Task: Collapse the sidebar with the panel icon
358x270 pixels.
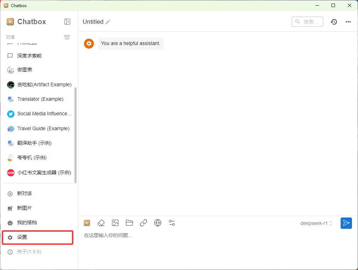Action: pyautogui.click(x=67, y=22)
